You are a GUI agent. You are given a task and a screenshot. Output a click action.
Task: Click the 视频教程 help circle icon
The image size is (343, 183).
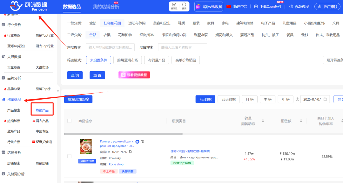291,7
